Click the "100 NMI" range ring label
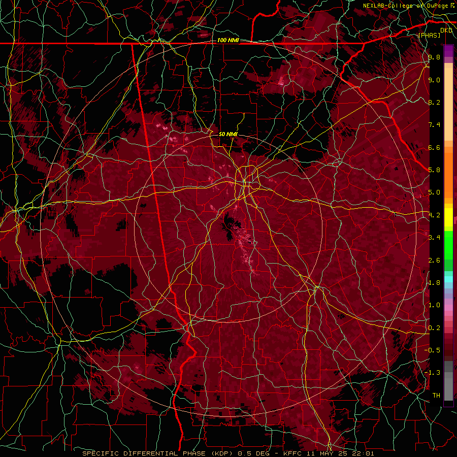Image resolution: width=457 pixels, height=457 pixels. [x=228, y=40]
